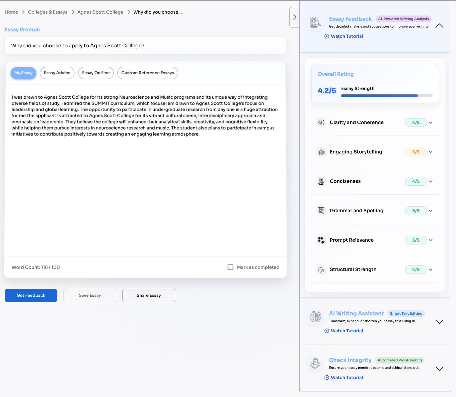Check the Mark as completed checkbox

point(230,267)
